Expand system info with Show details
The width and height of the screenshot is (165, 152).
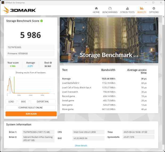point(81,145)
